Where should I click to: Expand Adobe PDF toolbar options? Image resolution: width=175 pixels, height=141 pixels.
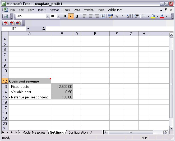coord(24,24)
